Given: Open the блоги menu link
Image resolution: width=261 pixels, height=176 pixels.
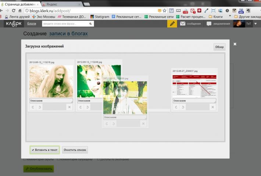Looking at the screenshot, I should (32, 24).
